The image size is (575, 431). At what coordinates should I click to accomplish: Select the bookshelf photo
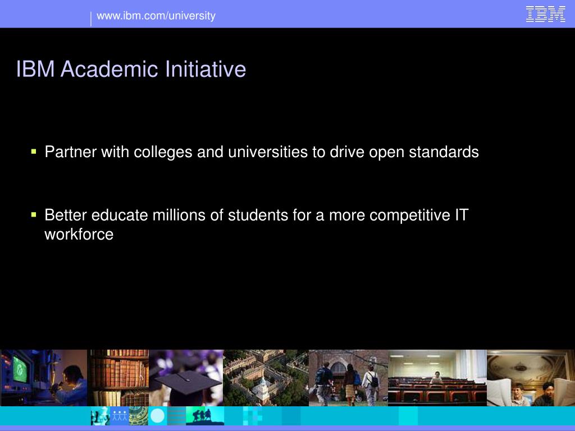pos(118,378)
